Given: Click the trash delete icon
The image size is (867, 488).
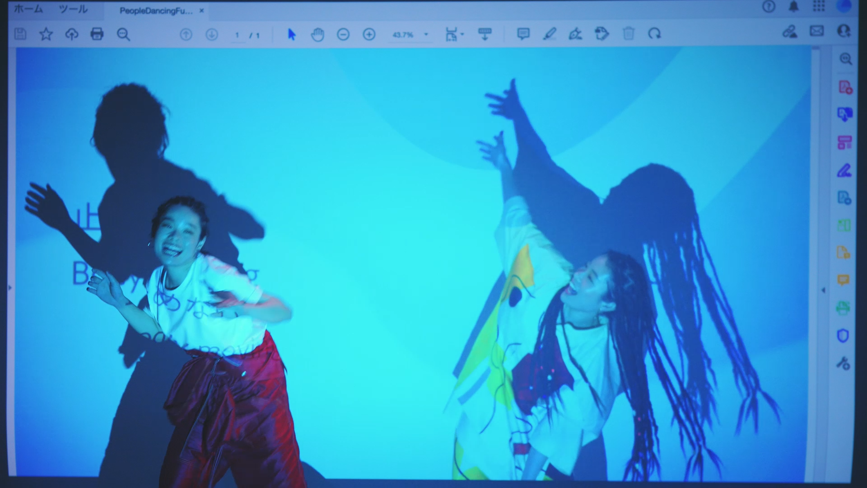Looking at the screenshot, I should 629,34.
